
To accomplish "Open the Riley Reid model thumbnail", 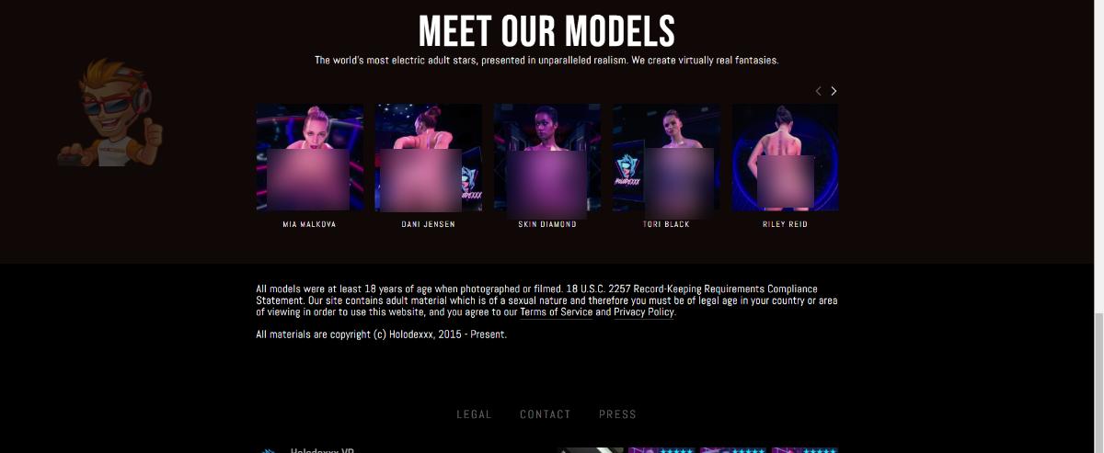I will coord(785,157).
